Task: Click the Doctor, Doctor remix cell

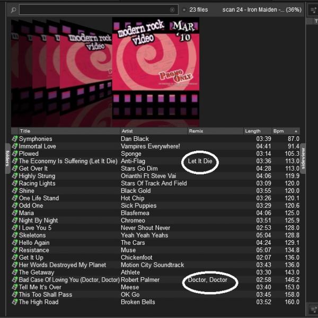Action: (208, 280)
